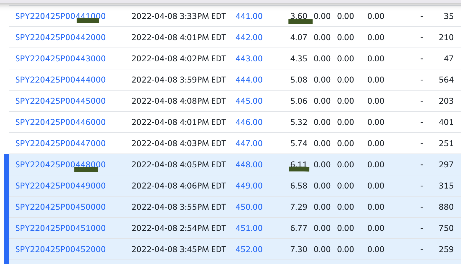Select the last price 5.32
The width and height of the screenshot is (461, 264).
[299, 122]
